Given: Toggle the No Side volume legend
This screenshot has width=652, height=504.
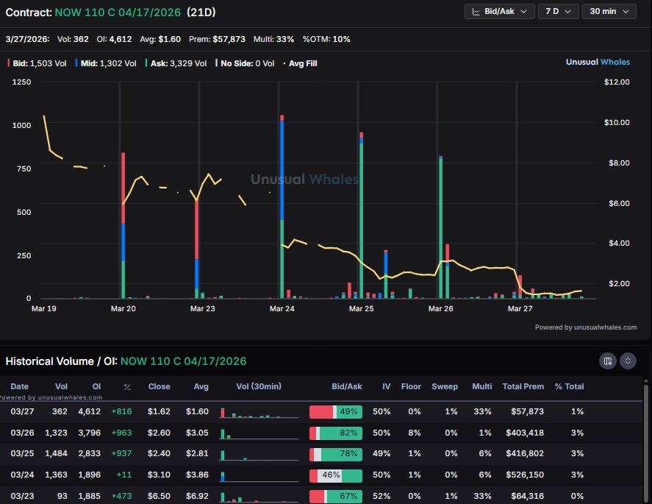Looking at the screenshot, I should pos(245,63).
